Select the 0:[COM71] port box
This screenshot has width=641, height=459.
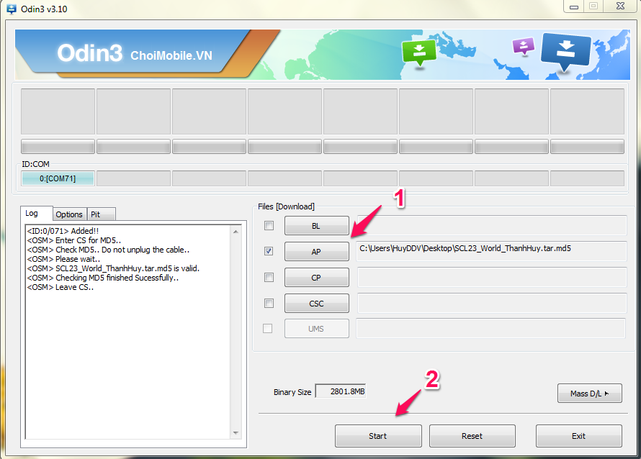coord(58,178)
